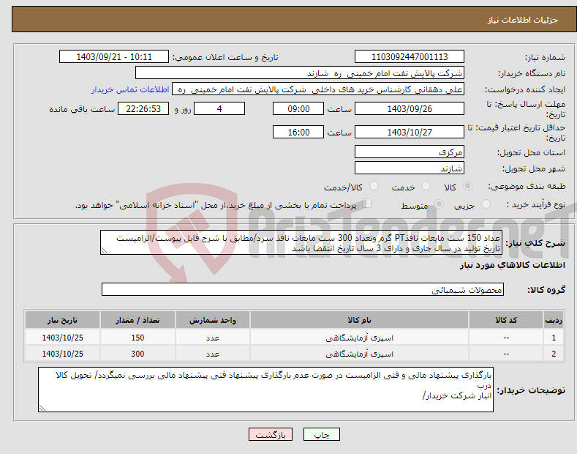Click row 2 item name اسپری آزمایشگاهی
Screen dimensions: 577x454
click(x=359, y=354)
